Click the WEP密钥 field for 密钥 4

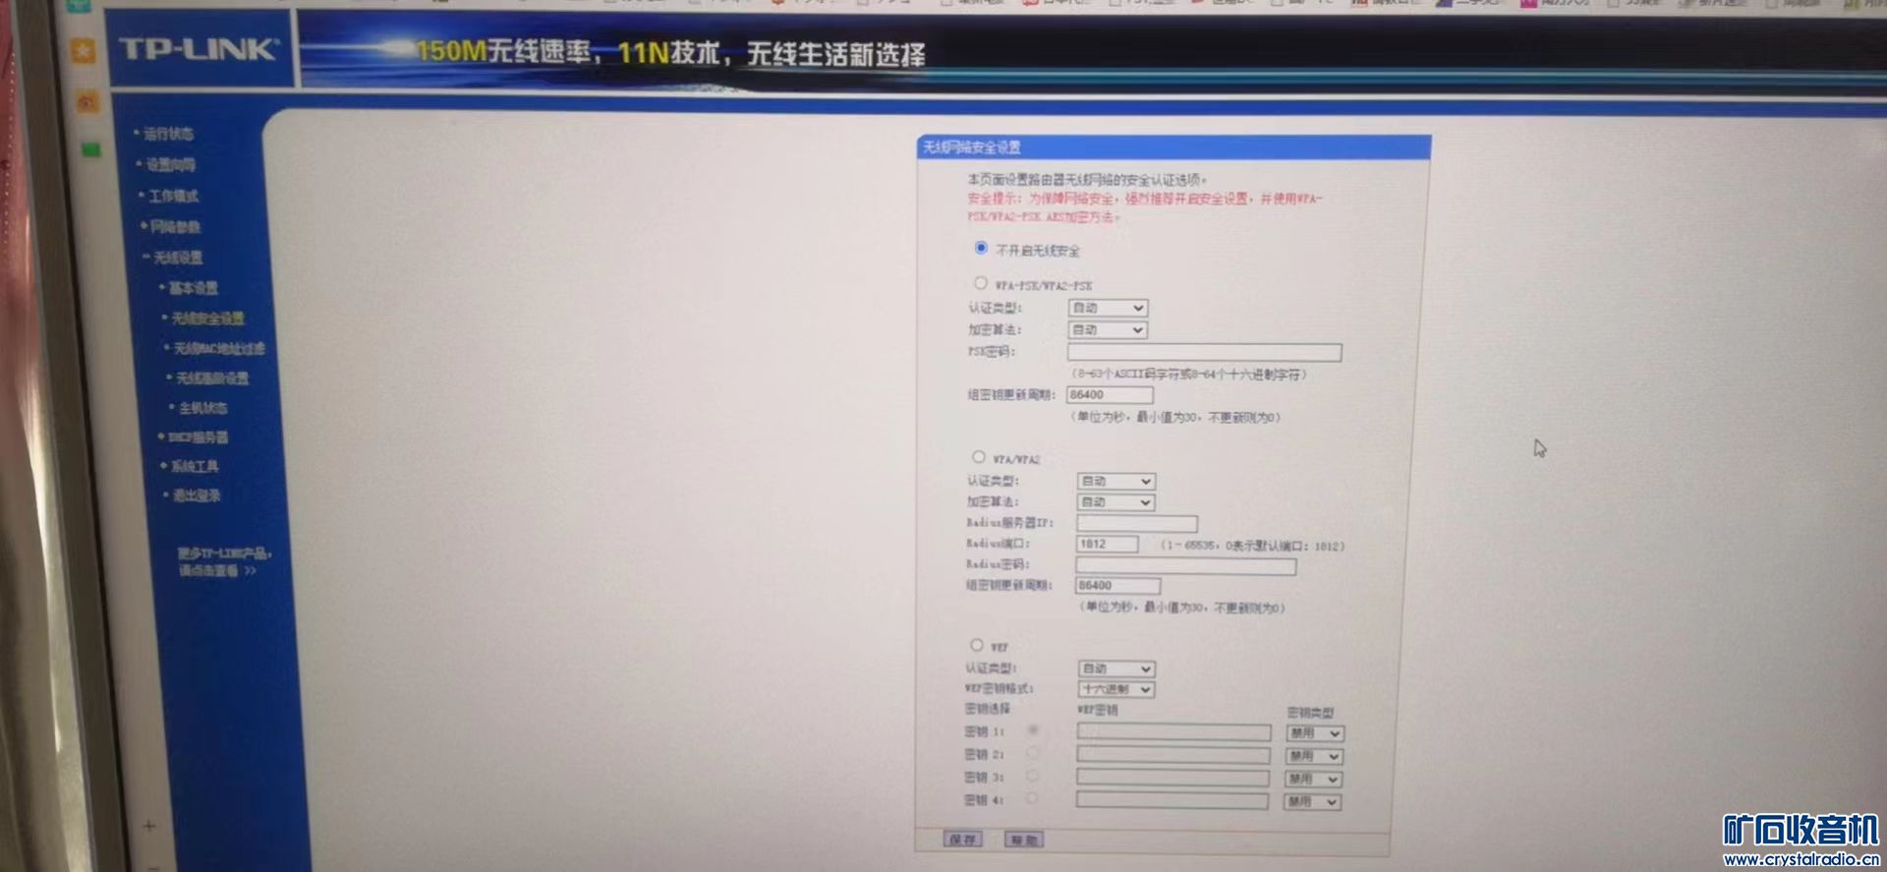1172,801
